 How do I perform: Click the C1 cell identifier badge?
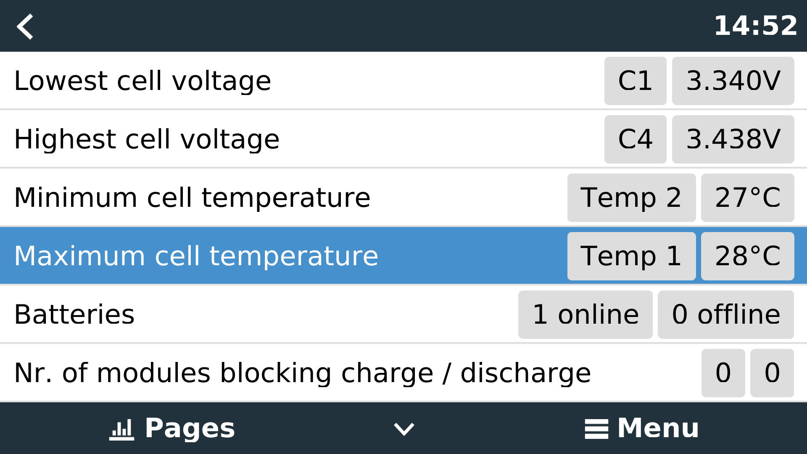[x=635, y=81]
